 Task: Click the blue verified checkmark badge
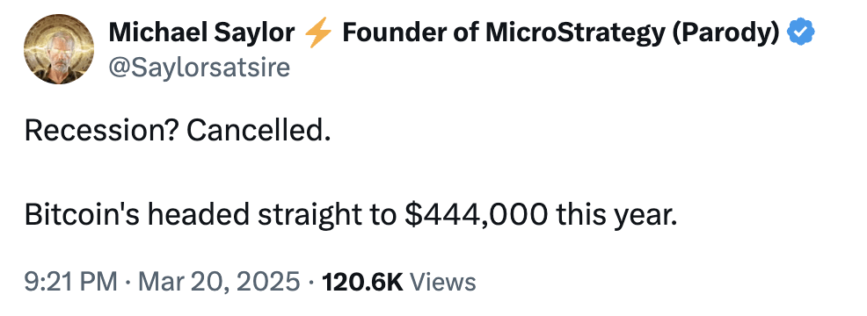point(801,33)
